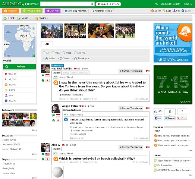Open Awaiting Translation tab
Screen dimensions: 195x179
(103, 11)
